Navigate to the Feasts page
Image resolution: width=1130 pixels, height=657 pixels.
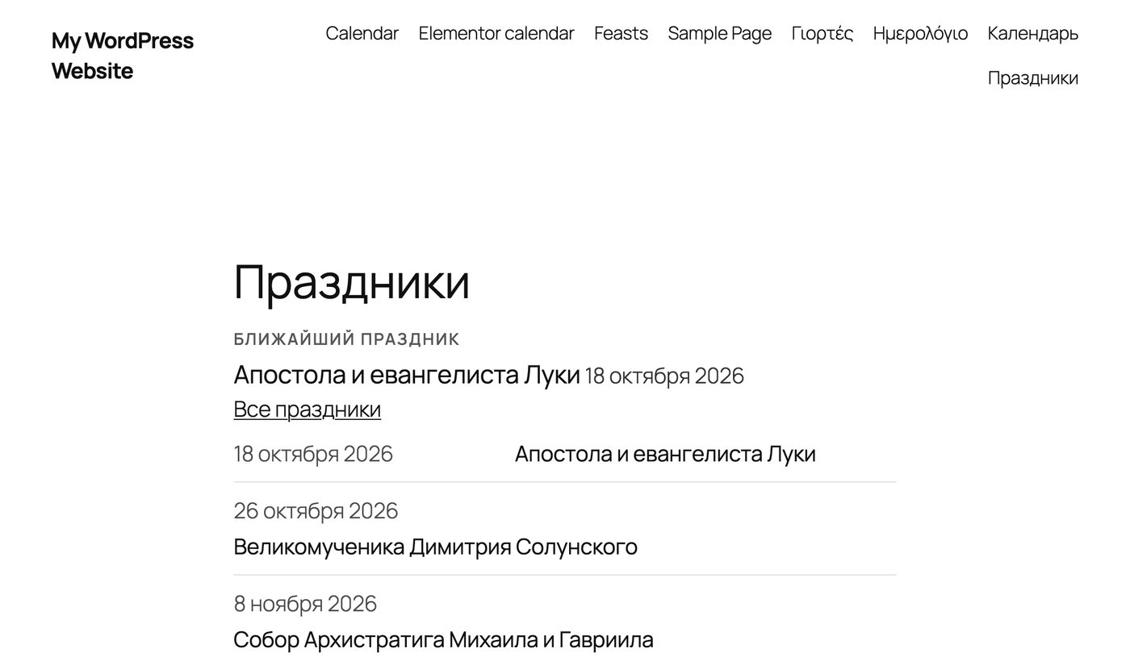tap(621, 33)
